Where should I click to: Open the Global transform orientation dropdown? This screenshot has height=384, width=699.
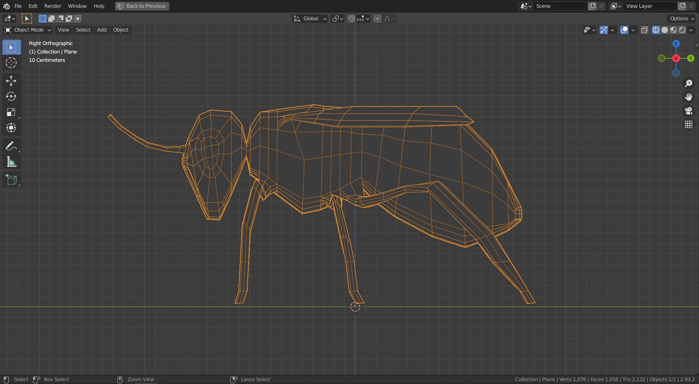[310, 19]
